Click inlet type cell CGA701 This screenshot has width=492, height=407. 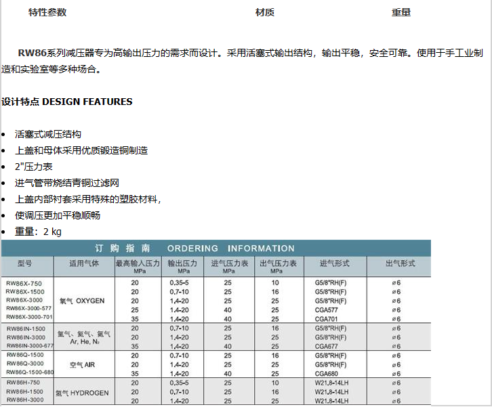click(x=327, y=319)
